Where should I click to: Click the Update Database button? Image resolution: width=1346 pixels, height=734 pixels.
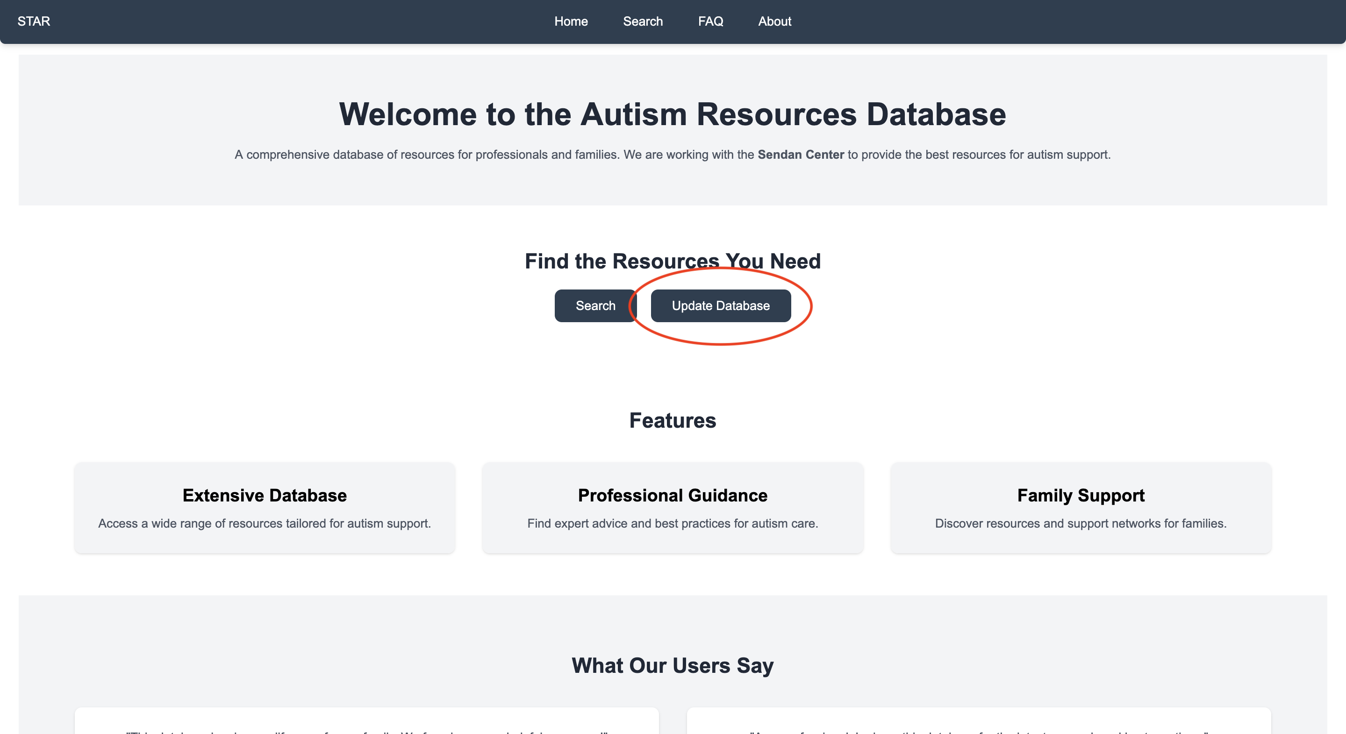tap(720, 305)
